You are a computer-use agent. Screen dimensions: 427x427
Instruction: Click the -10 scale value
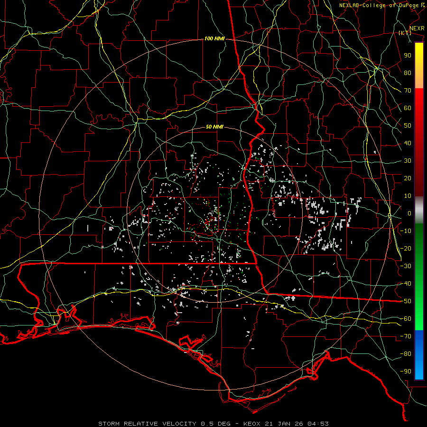point(406,231)
